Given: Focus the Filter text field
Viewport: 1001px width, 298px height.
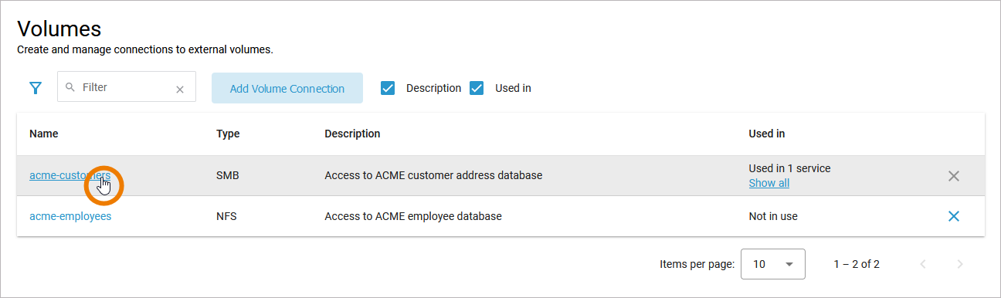Looking at the screenshot, I should tap(127, 87).
